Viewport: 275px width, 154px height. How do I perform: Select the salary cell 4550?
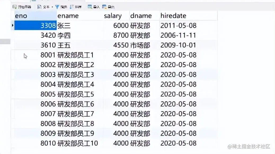pyautogui.click(x=116, y=45)
